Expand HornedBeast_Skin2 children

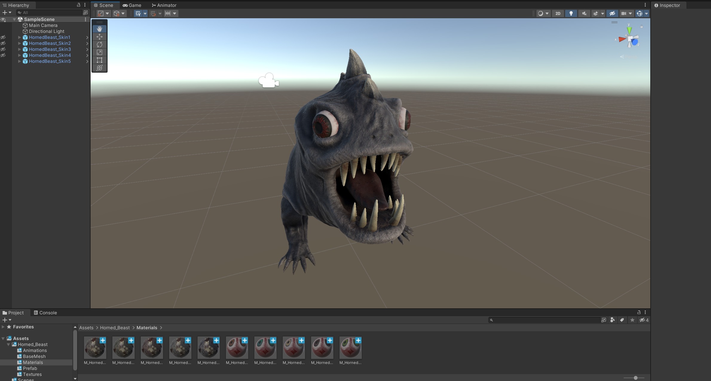[x=19, y=43]
